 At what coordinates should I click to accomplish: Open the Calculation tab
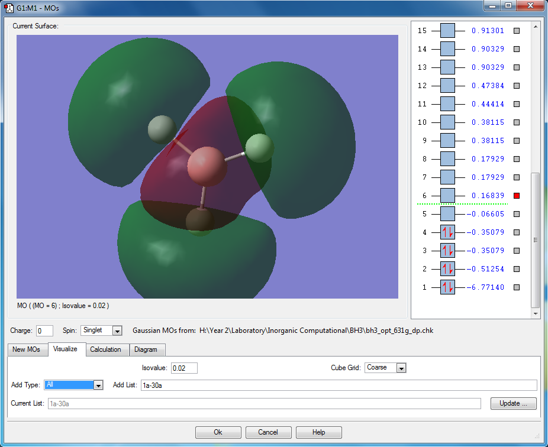click(x=105, y=349)
